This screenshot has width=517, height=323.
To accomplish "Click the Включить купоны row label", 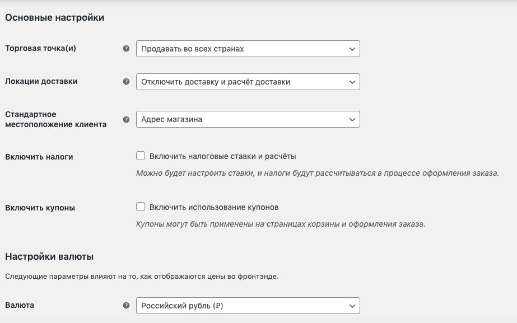I will click(x=40, y=208).
